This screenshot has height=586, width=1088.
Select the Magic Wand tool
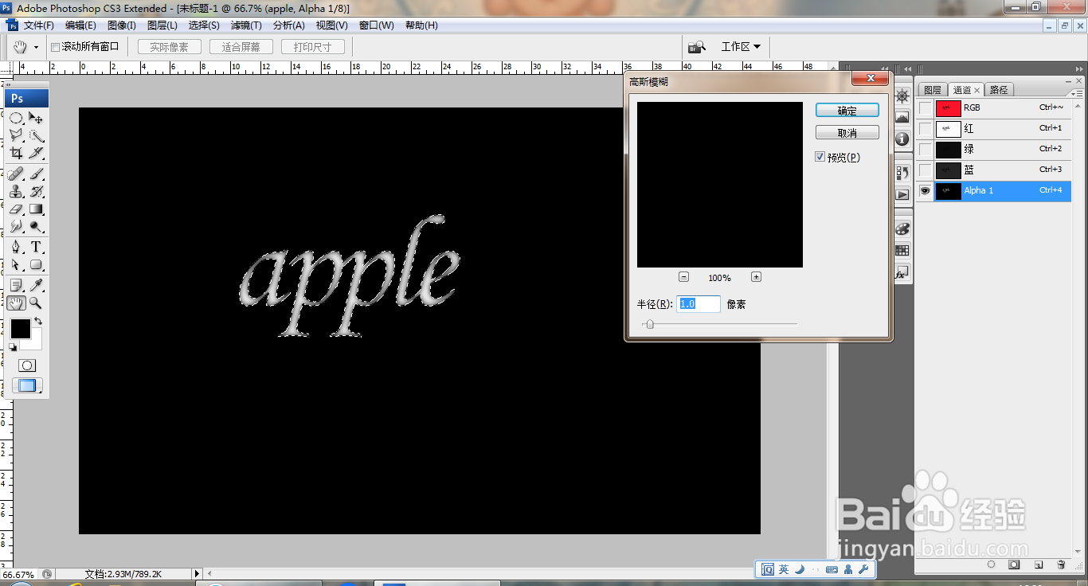click(36, 135)
